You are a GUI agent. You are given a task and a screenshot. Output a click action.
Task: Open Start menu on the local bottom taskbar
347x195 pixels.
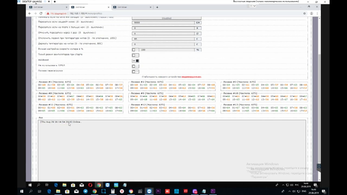pos(22,191)
